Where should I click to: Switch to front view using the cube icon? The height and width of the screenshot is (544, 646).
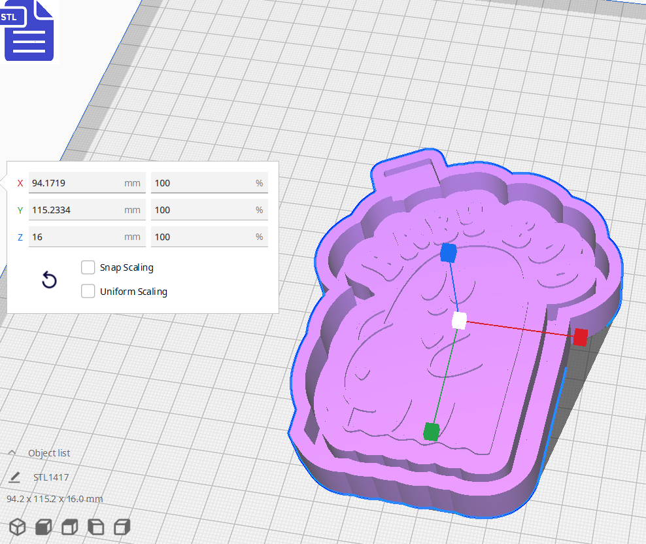coord(42,527)
